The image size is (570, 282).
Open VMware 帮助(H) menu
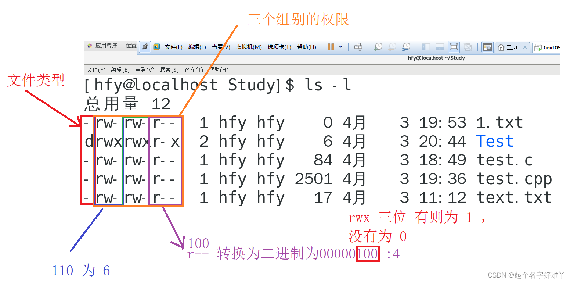click(307, 47)
